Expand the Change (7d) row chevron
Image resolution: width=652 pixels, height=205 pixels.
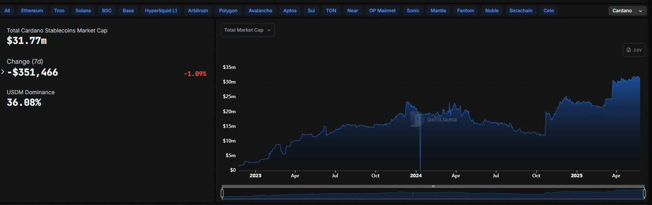(3, 72)
